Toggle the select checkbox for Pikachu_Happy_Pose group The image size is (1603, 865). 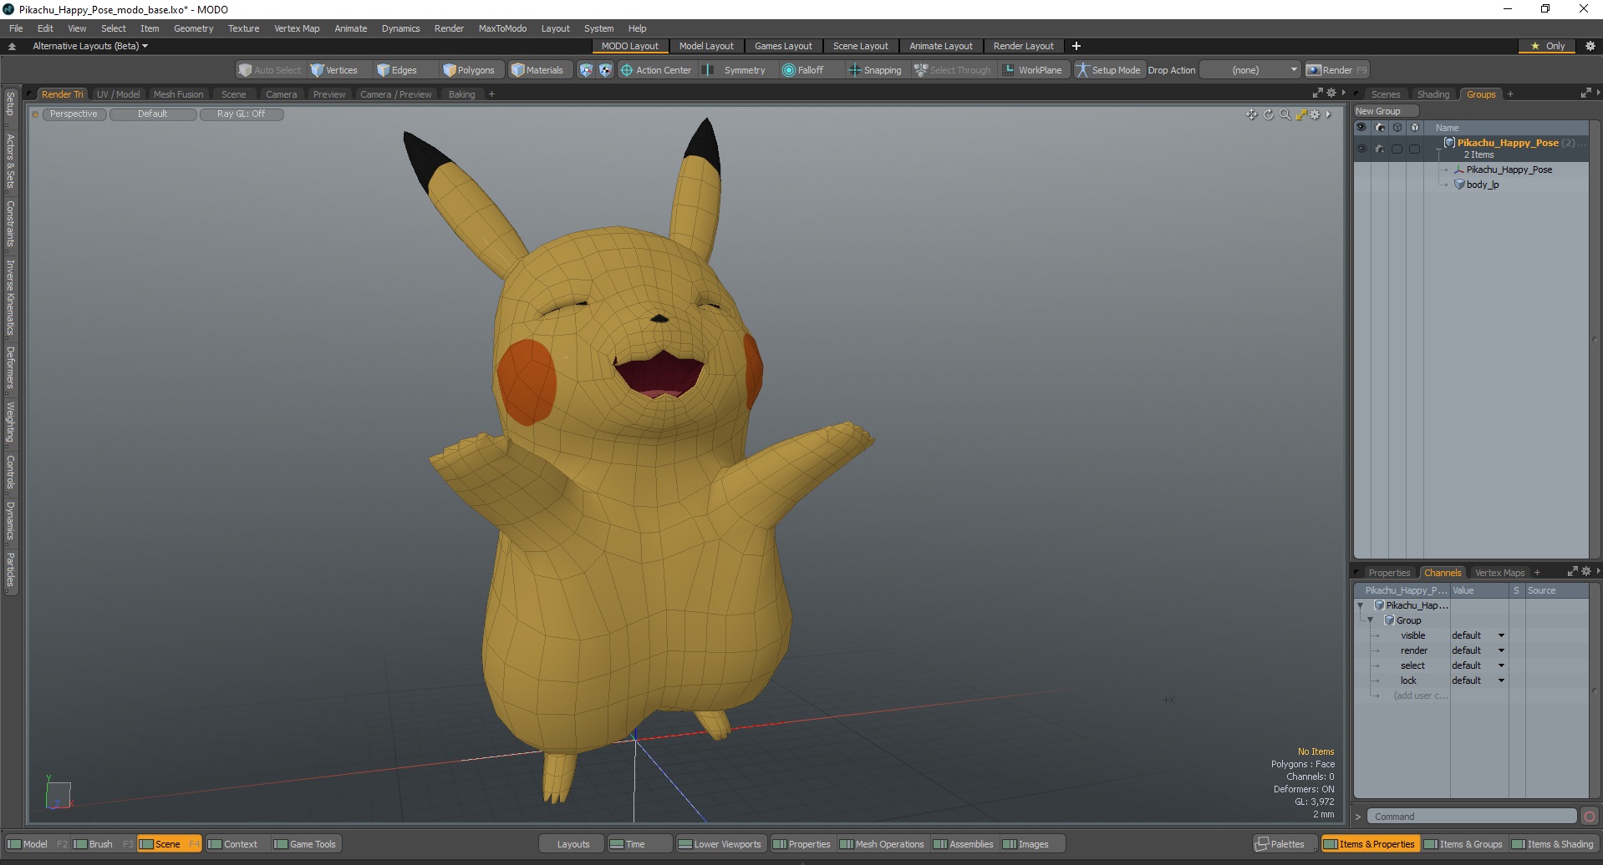coord(1397,149)
